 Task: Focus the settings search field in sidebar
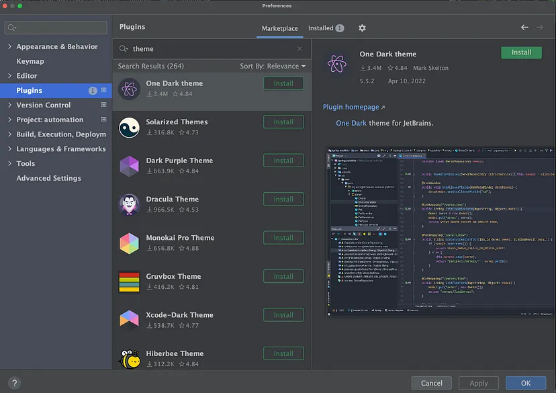(x=56, y=28)
